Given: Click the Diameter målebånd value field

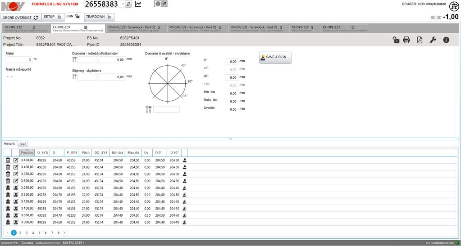Looking at the screenshot, I should tap(112, 60).
